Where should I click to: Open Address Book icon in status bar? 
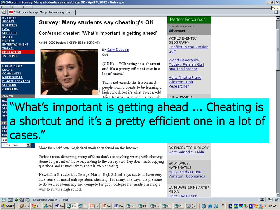coord(27,200)
